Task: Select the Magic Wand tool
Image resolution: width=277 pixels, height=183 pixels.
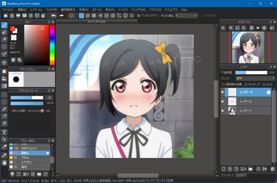Action: point(4,109)
